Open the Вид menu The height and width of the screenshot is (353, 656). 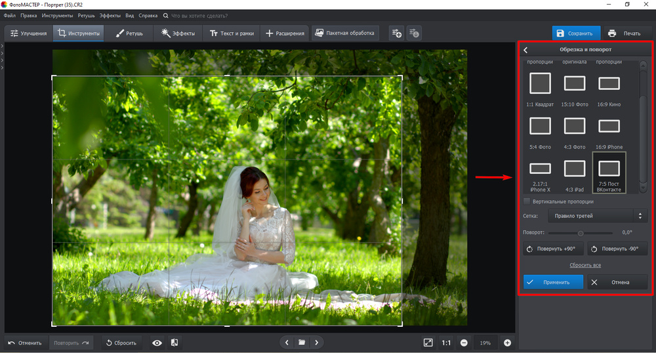130,16
